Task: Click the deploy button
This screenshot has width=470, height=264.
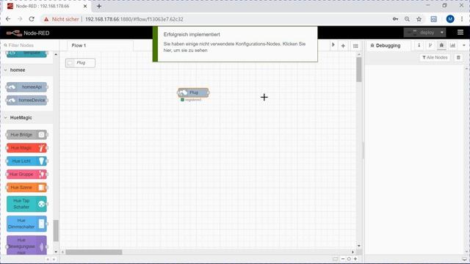Action: coord(422,32)
